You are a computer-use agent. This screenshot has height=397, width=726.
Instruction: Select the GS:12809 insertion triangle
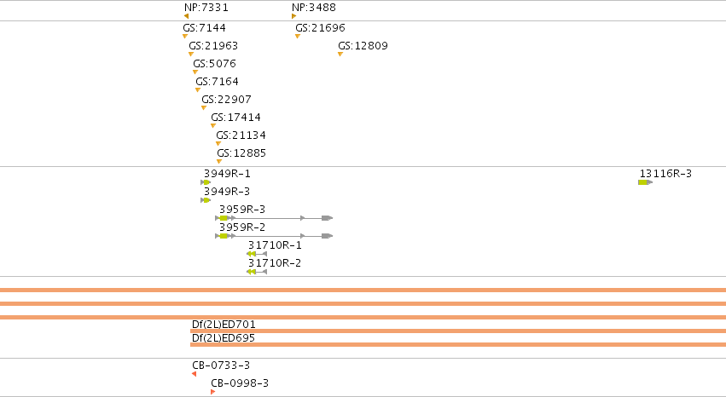tap(340, 55)
